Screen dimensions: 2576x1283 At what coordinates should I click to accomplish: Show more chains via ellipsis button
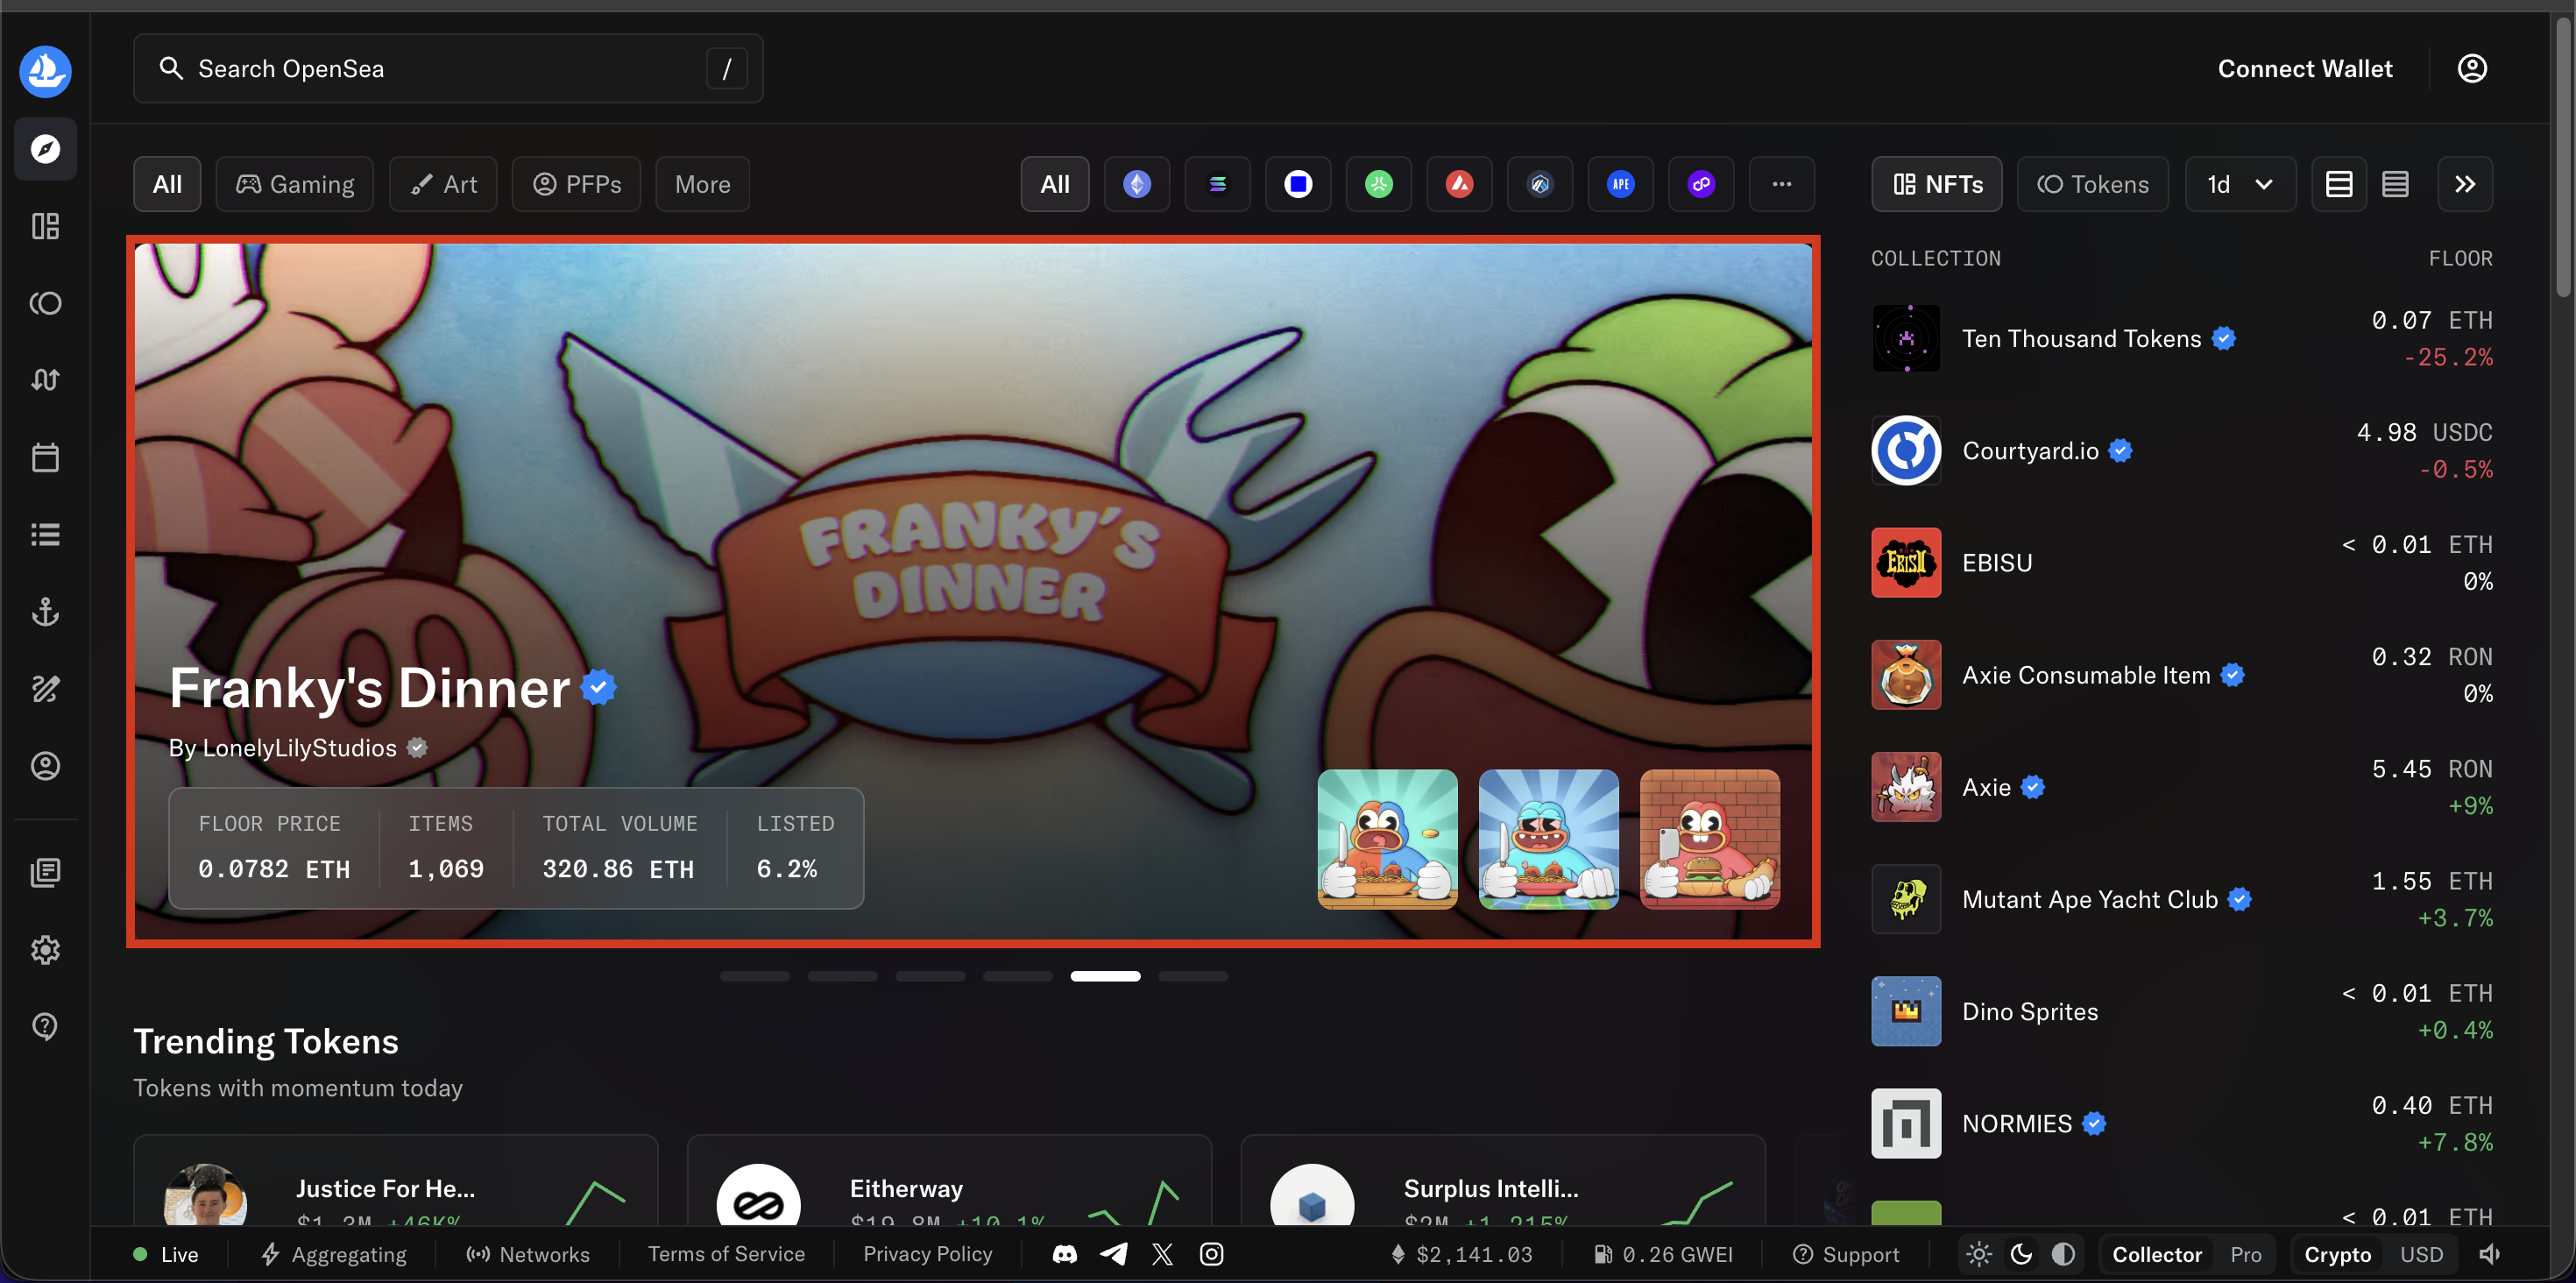[x=1781, y=184]
